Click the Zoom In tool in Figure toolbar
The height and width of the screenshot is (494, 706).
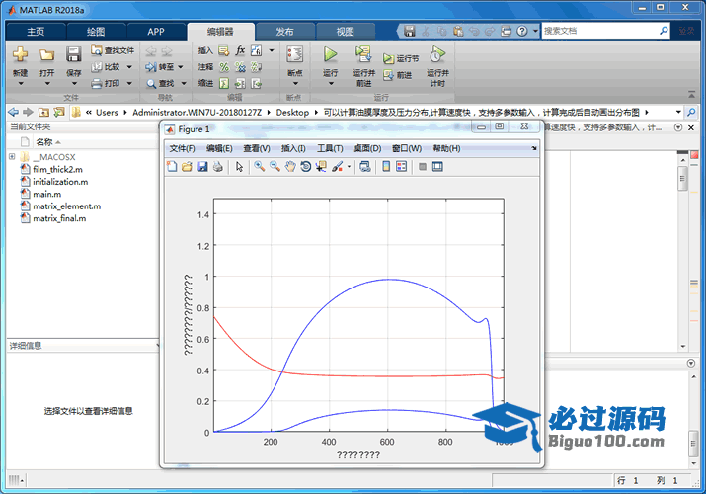coord(259,167)
